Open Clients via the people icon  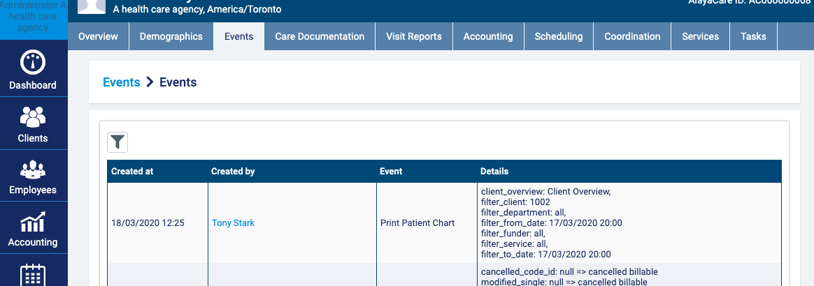click(x=33, y=116)
